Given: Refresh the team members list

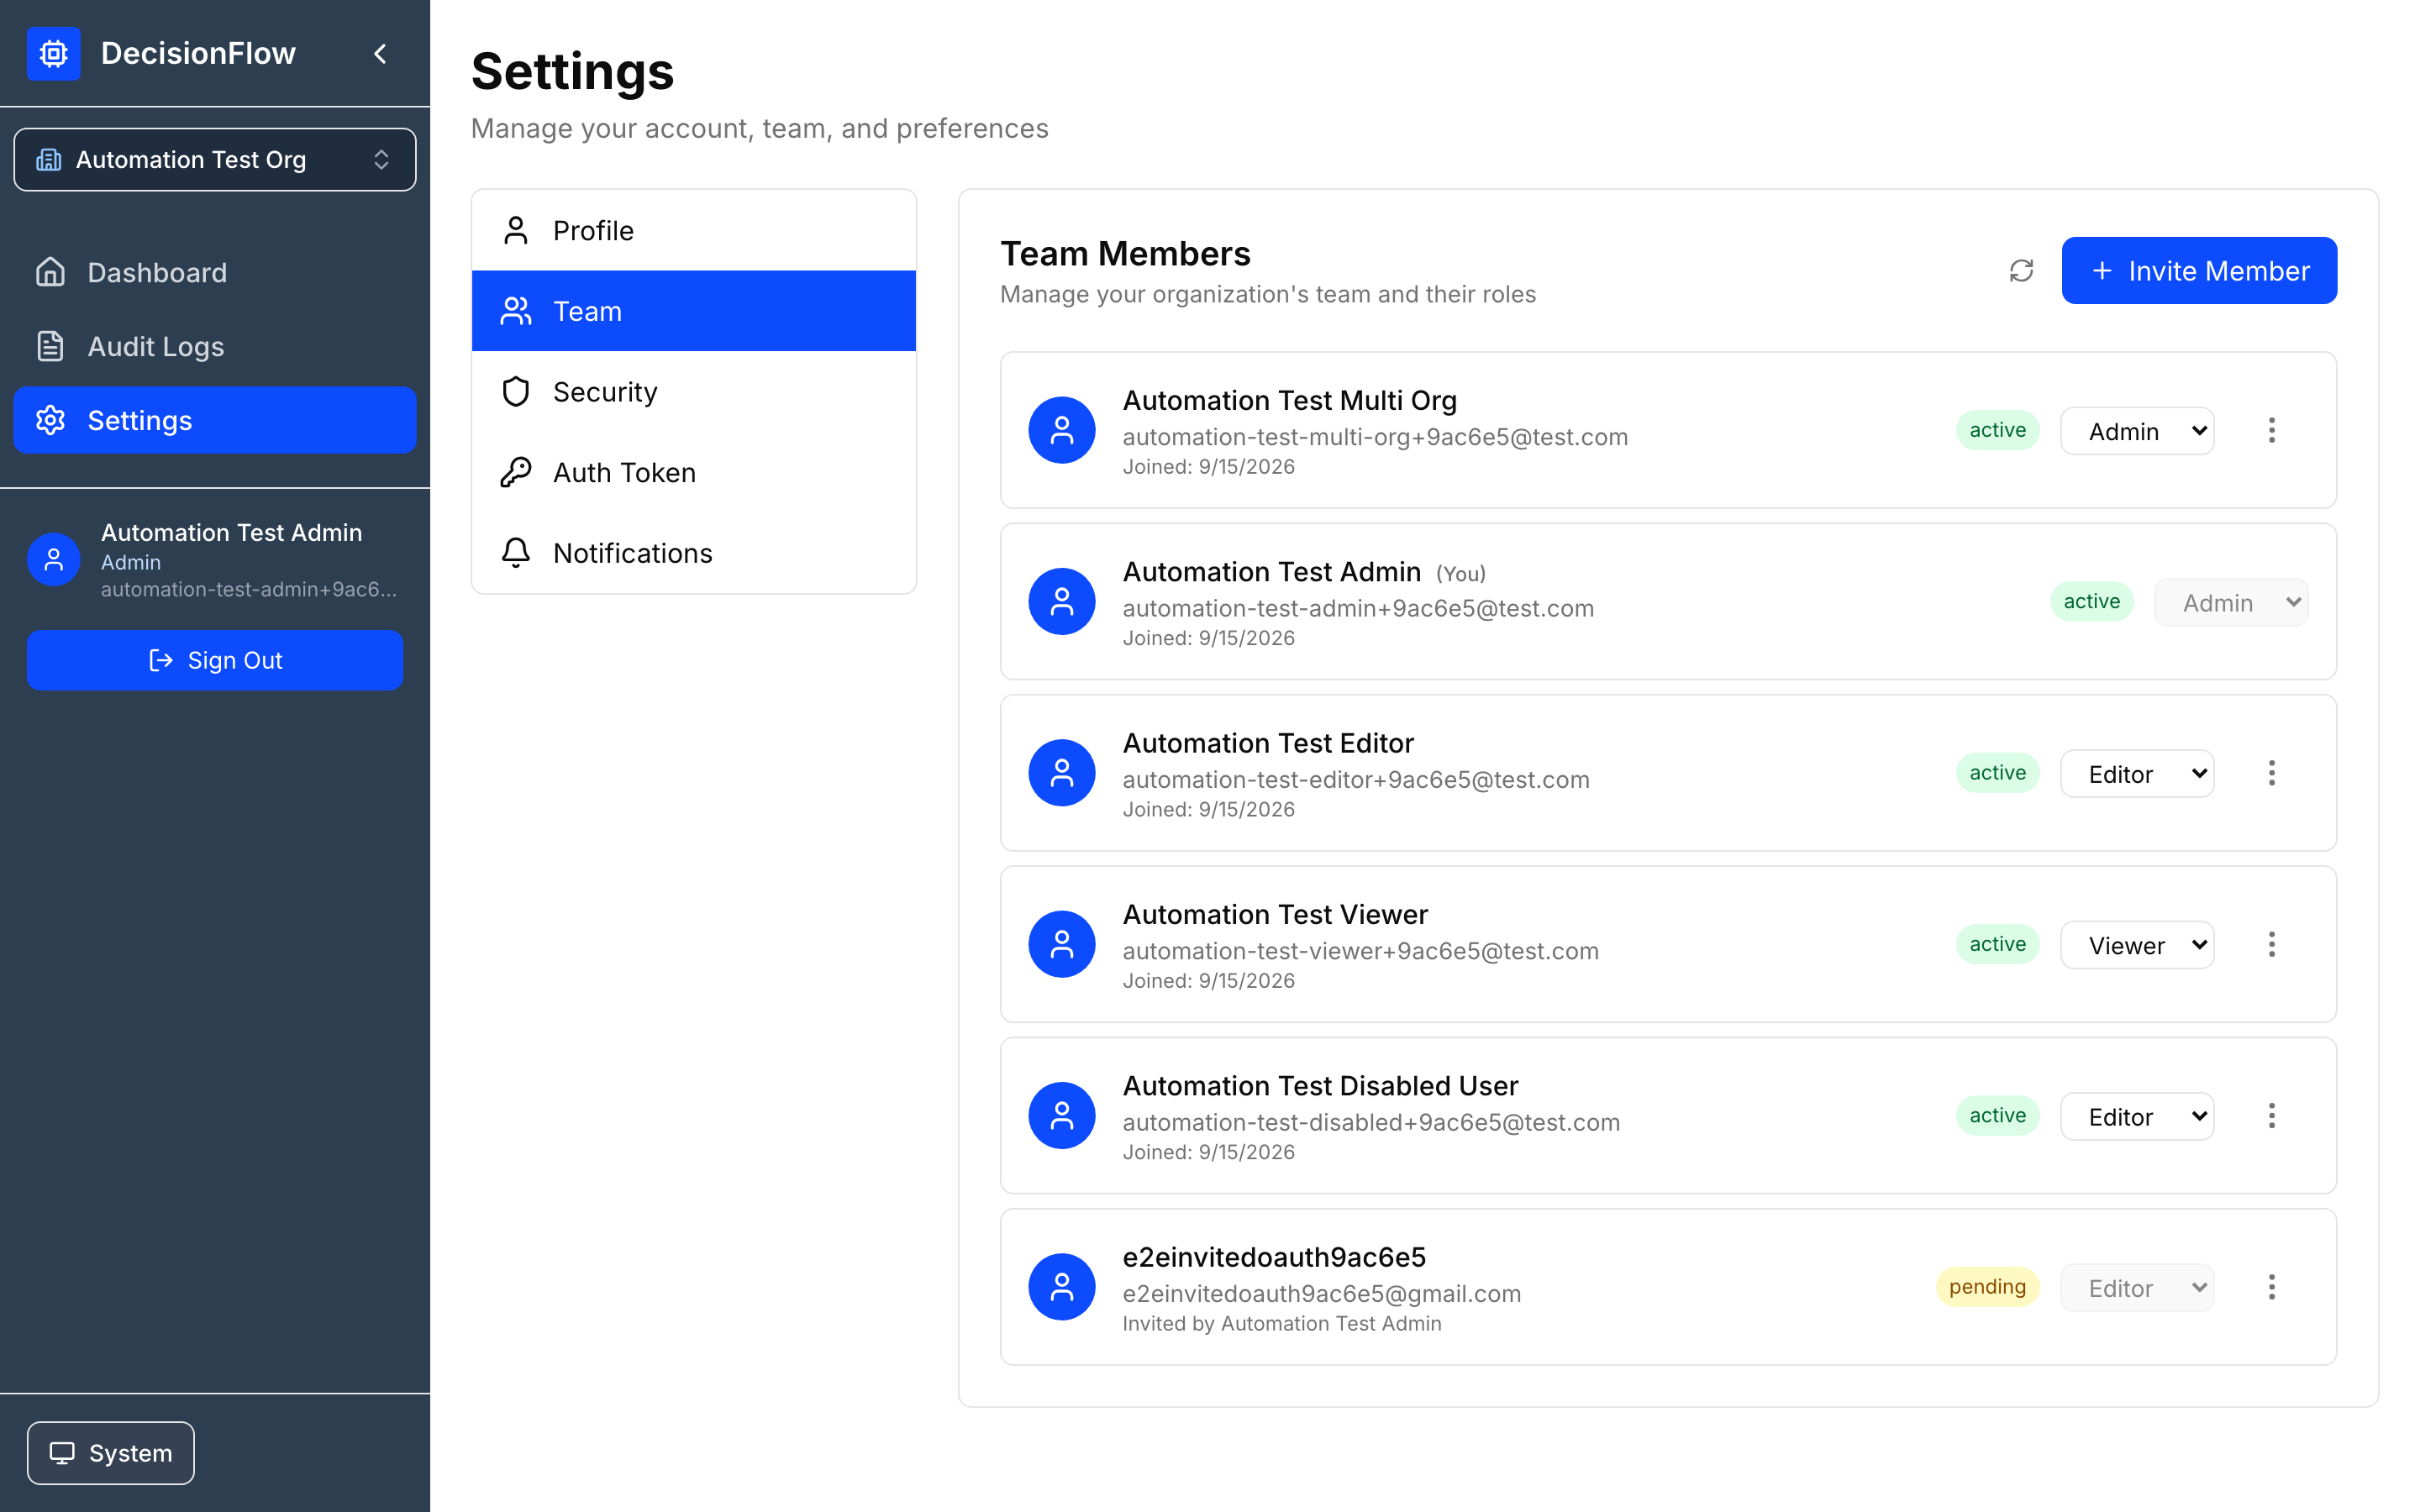Looking at the screenshot, I should click(2021, 271).
